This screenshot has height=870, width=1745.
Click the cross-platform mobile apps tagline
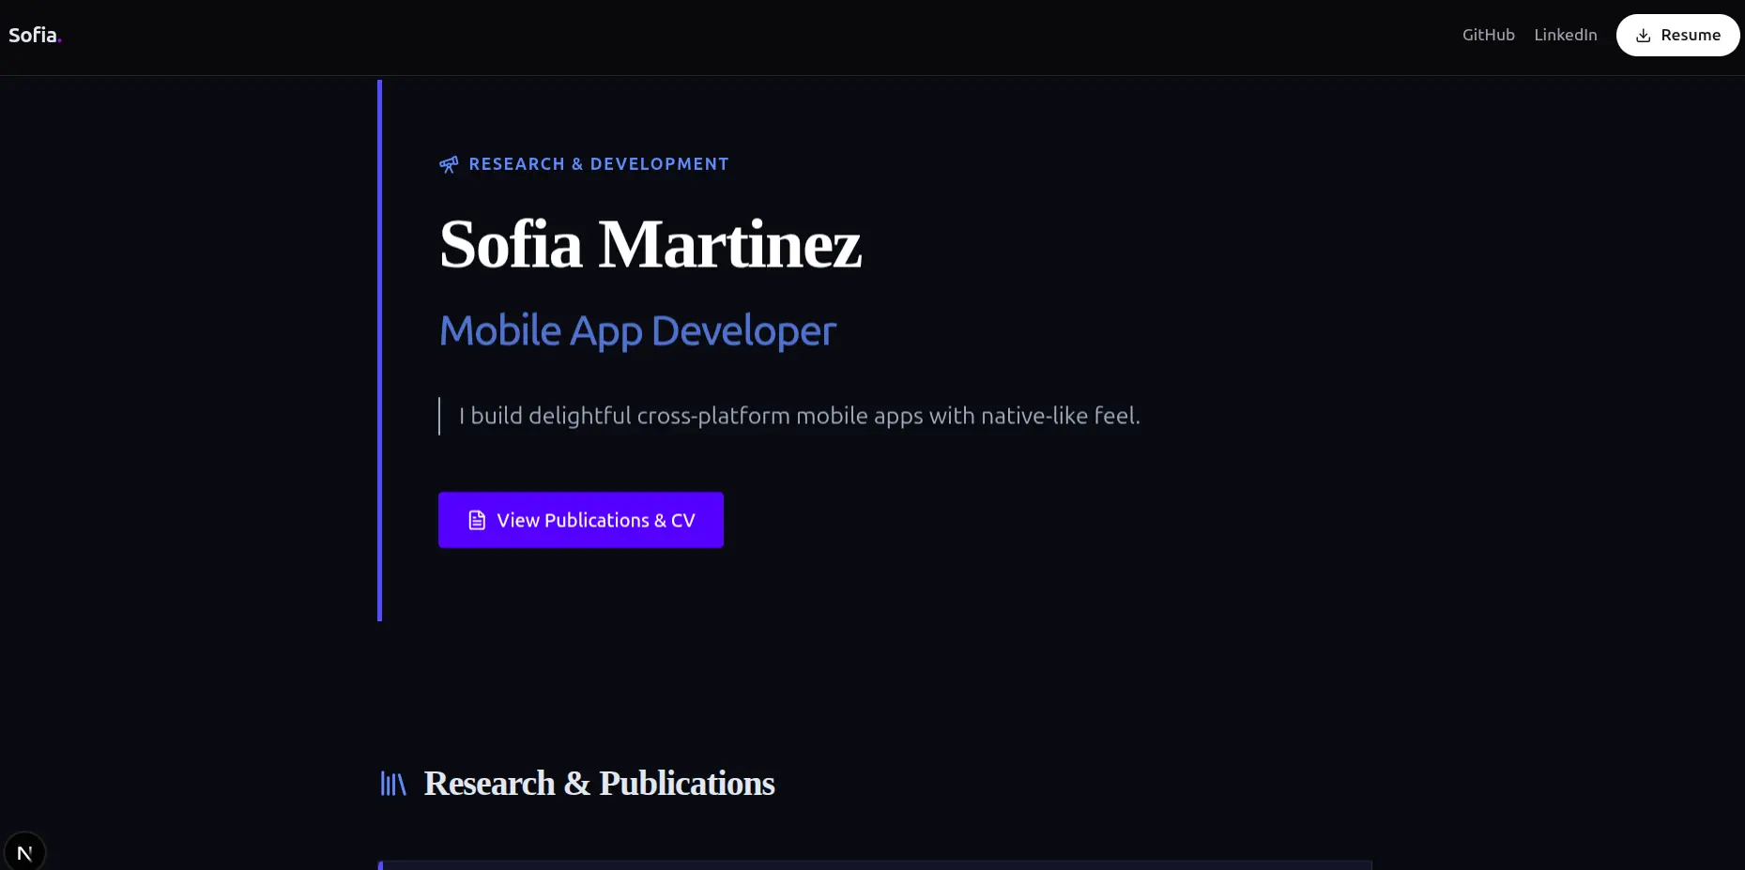click(x=799, y=416)
